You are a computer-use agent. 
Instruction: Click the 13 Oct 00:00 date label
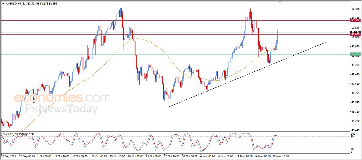(x=99, y=156)
